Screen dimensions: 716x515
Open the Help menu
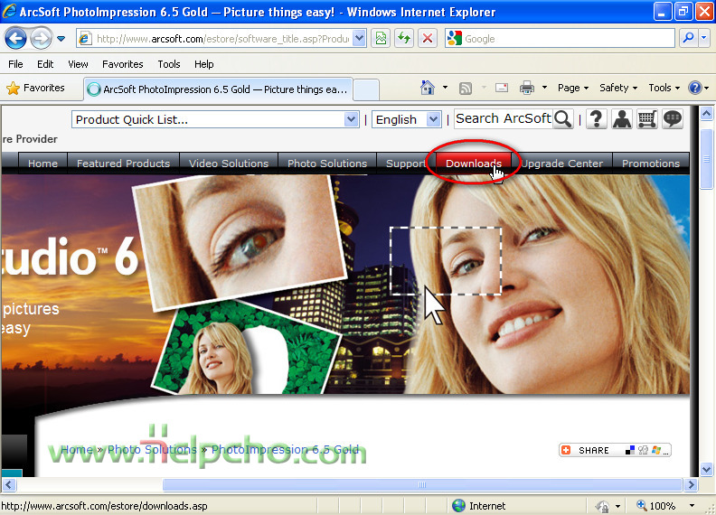(x=203, y=64)
